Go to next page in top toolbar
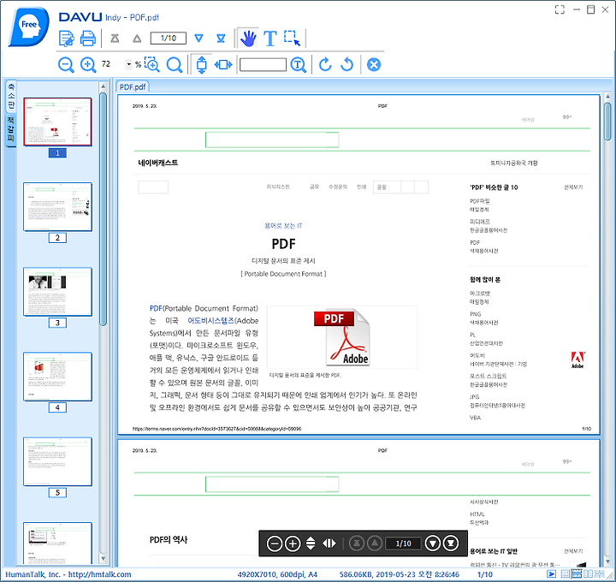This screenshot has height=582, width=616. 198,39
